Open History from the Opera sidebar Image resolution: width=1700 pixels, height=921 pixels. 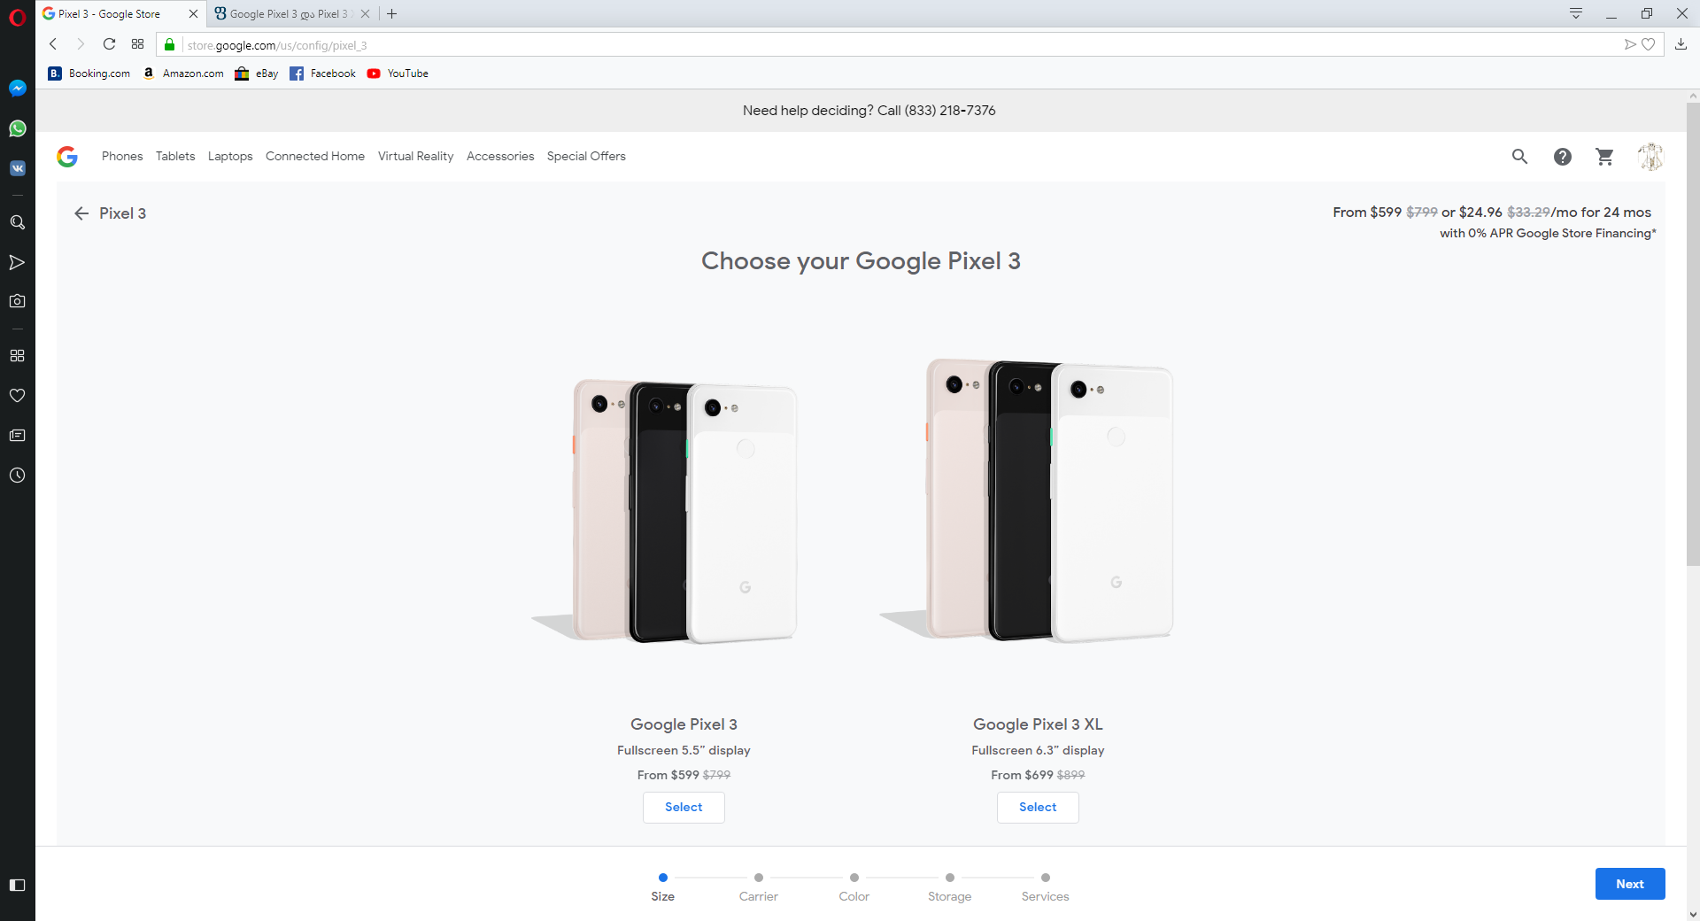[17, 476]
